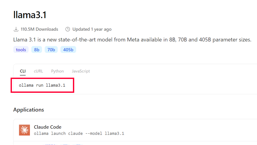Select the tools tag badge
Viewport: 257px width, 145px height.
click(x=21, y=50)
